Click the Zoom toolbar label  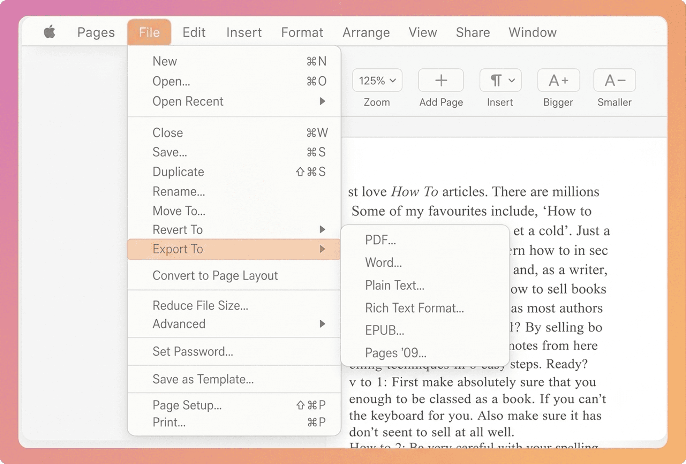tap(377, 102)
